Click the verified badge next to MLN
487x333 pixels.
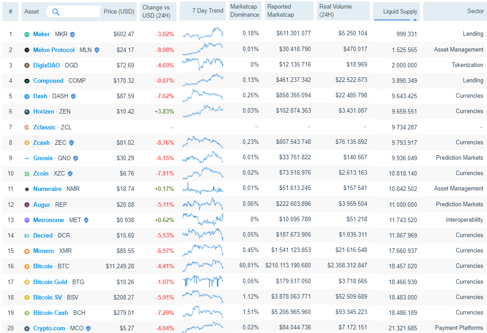pyautogui.click(x=97, y=50)
